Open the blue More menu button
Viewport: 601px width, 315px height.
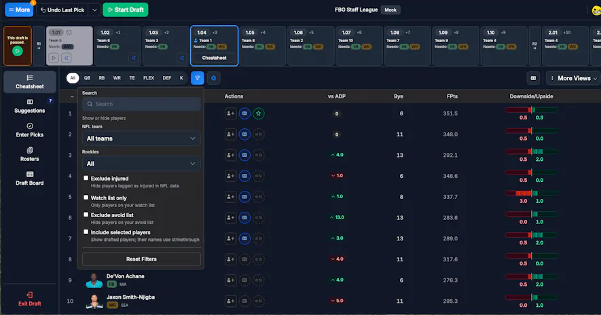19,10
